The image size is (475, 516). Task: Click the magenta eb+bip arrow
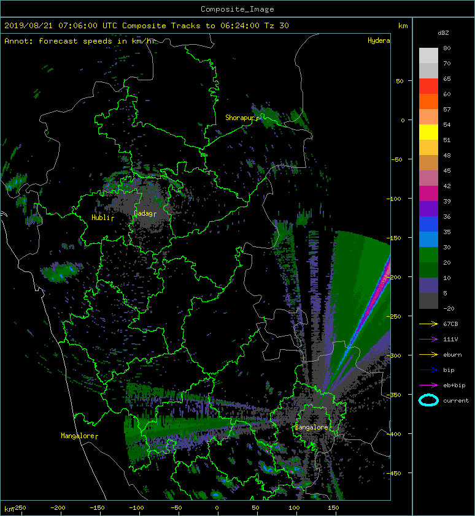tap(428, 385)
